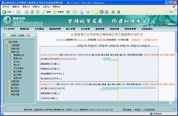
Task: Switch to the 新闻动态 navigation tab
Action: tap(25, 29)
